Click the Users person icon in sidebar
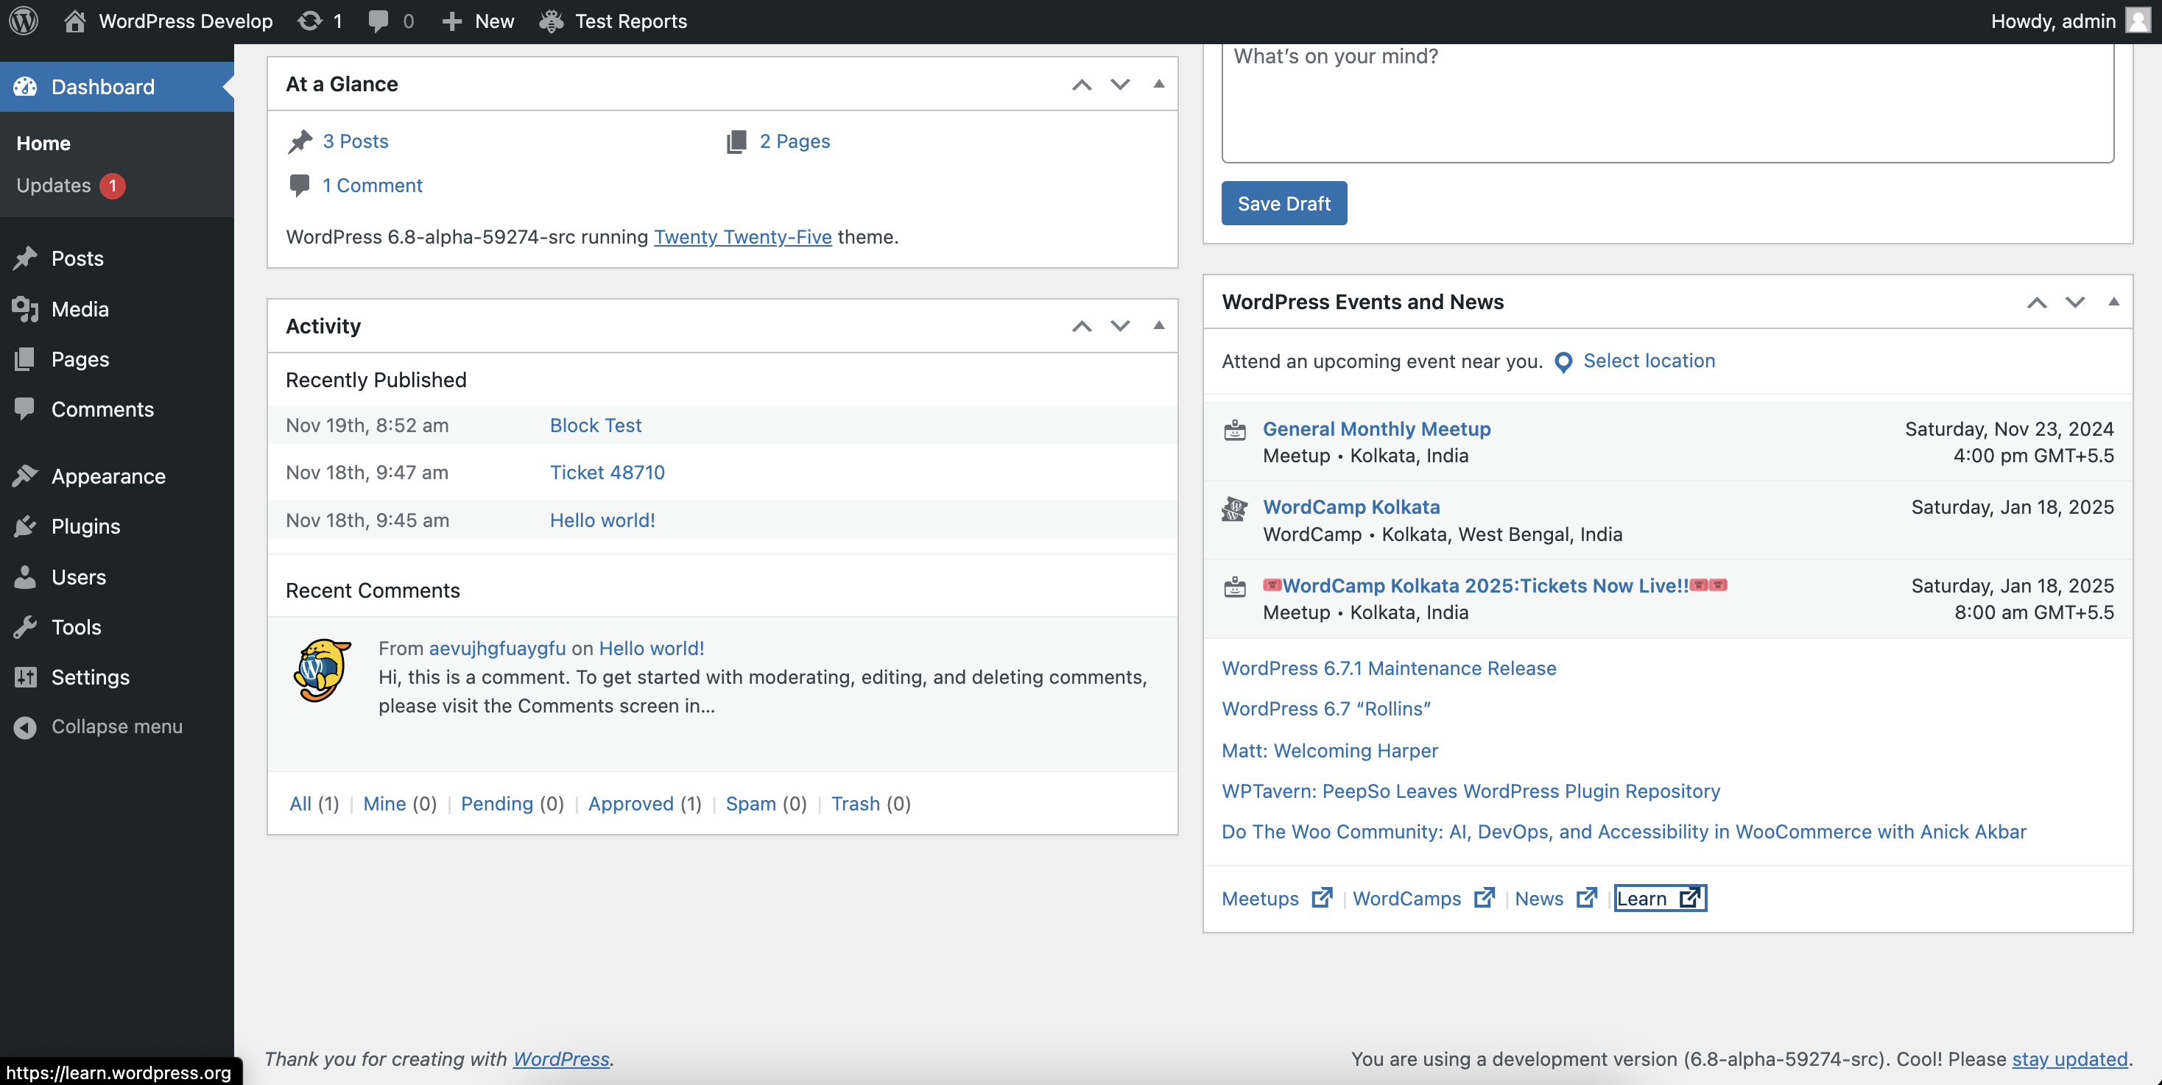2162x1085 pixels. (x=25, y=576)
